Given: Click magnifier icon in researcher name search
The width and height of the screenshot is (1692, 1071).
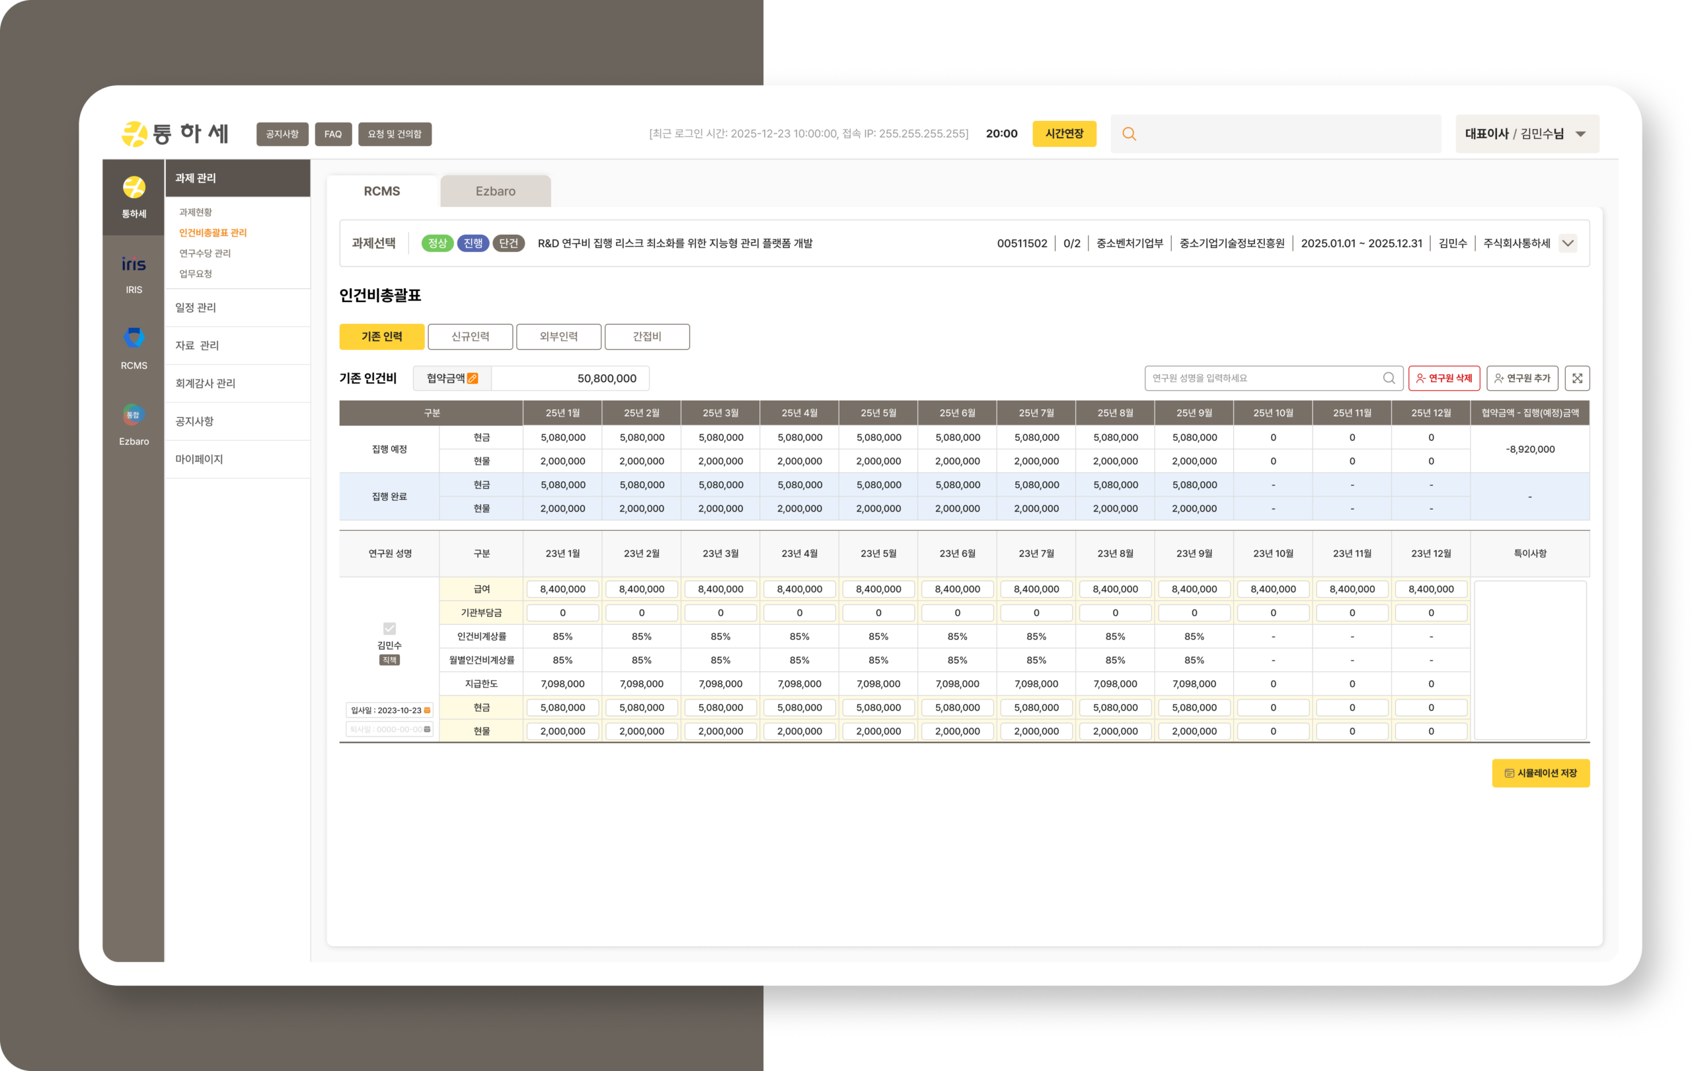Looking at the screenshot, I should click(1389, 378).
